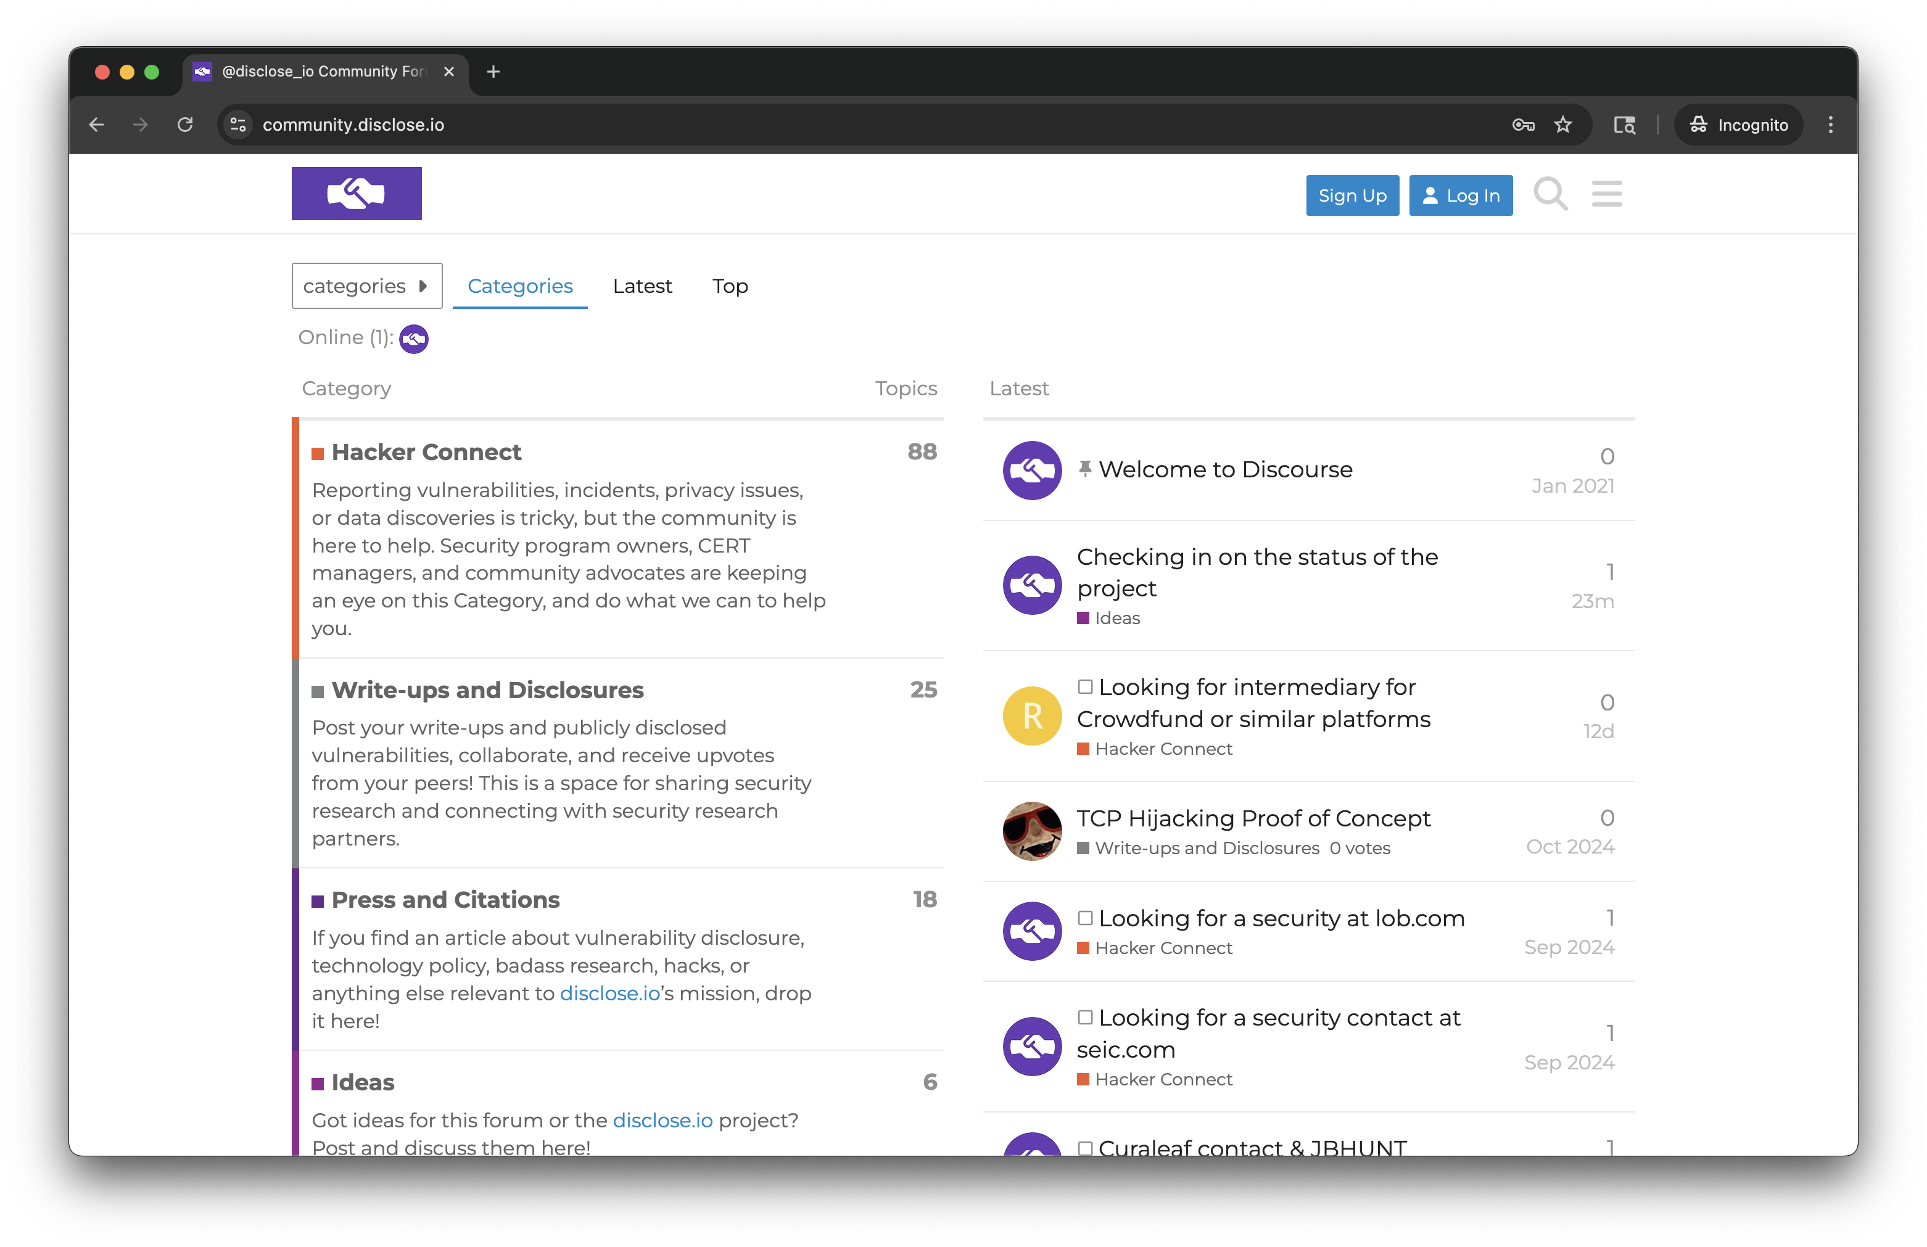Open site information control in address bar
Screen dimensions: 1927x1247
238,125
